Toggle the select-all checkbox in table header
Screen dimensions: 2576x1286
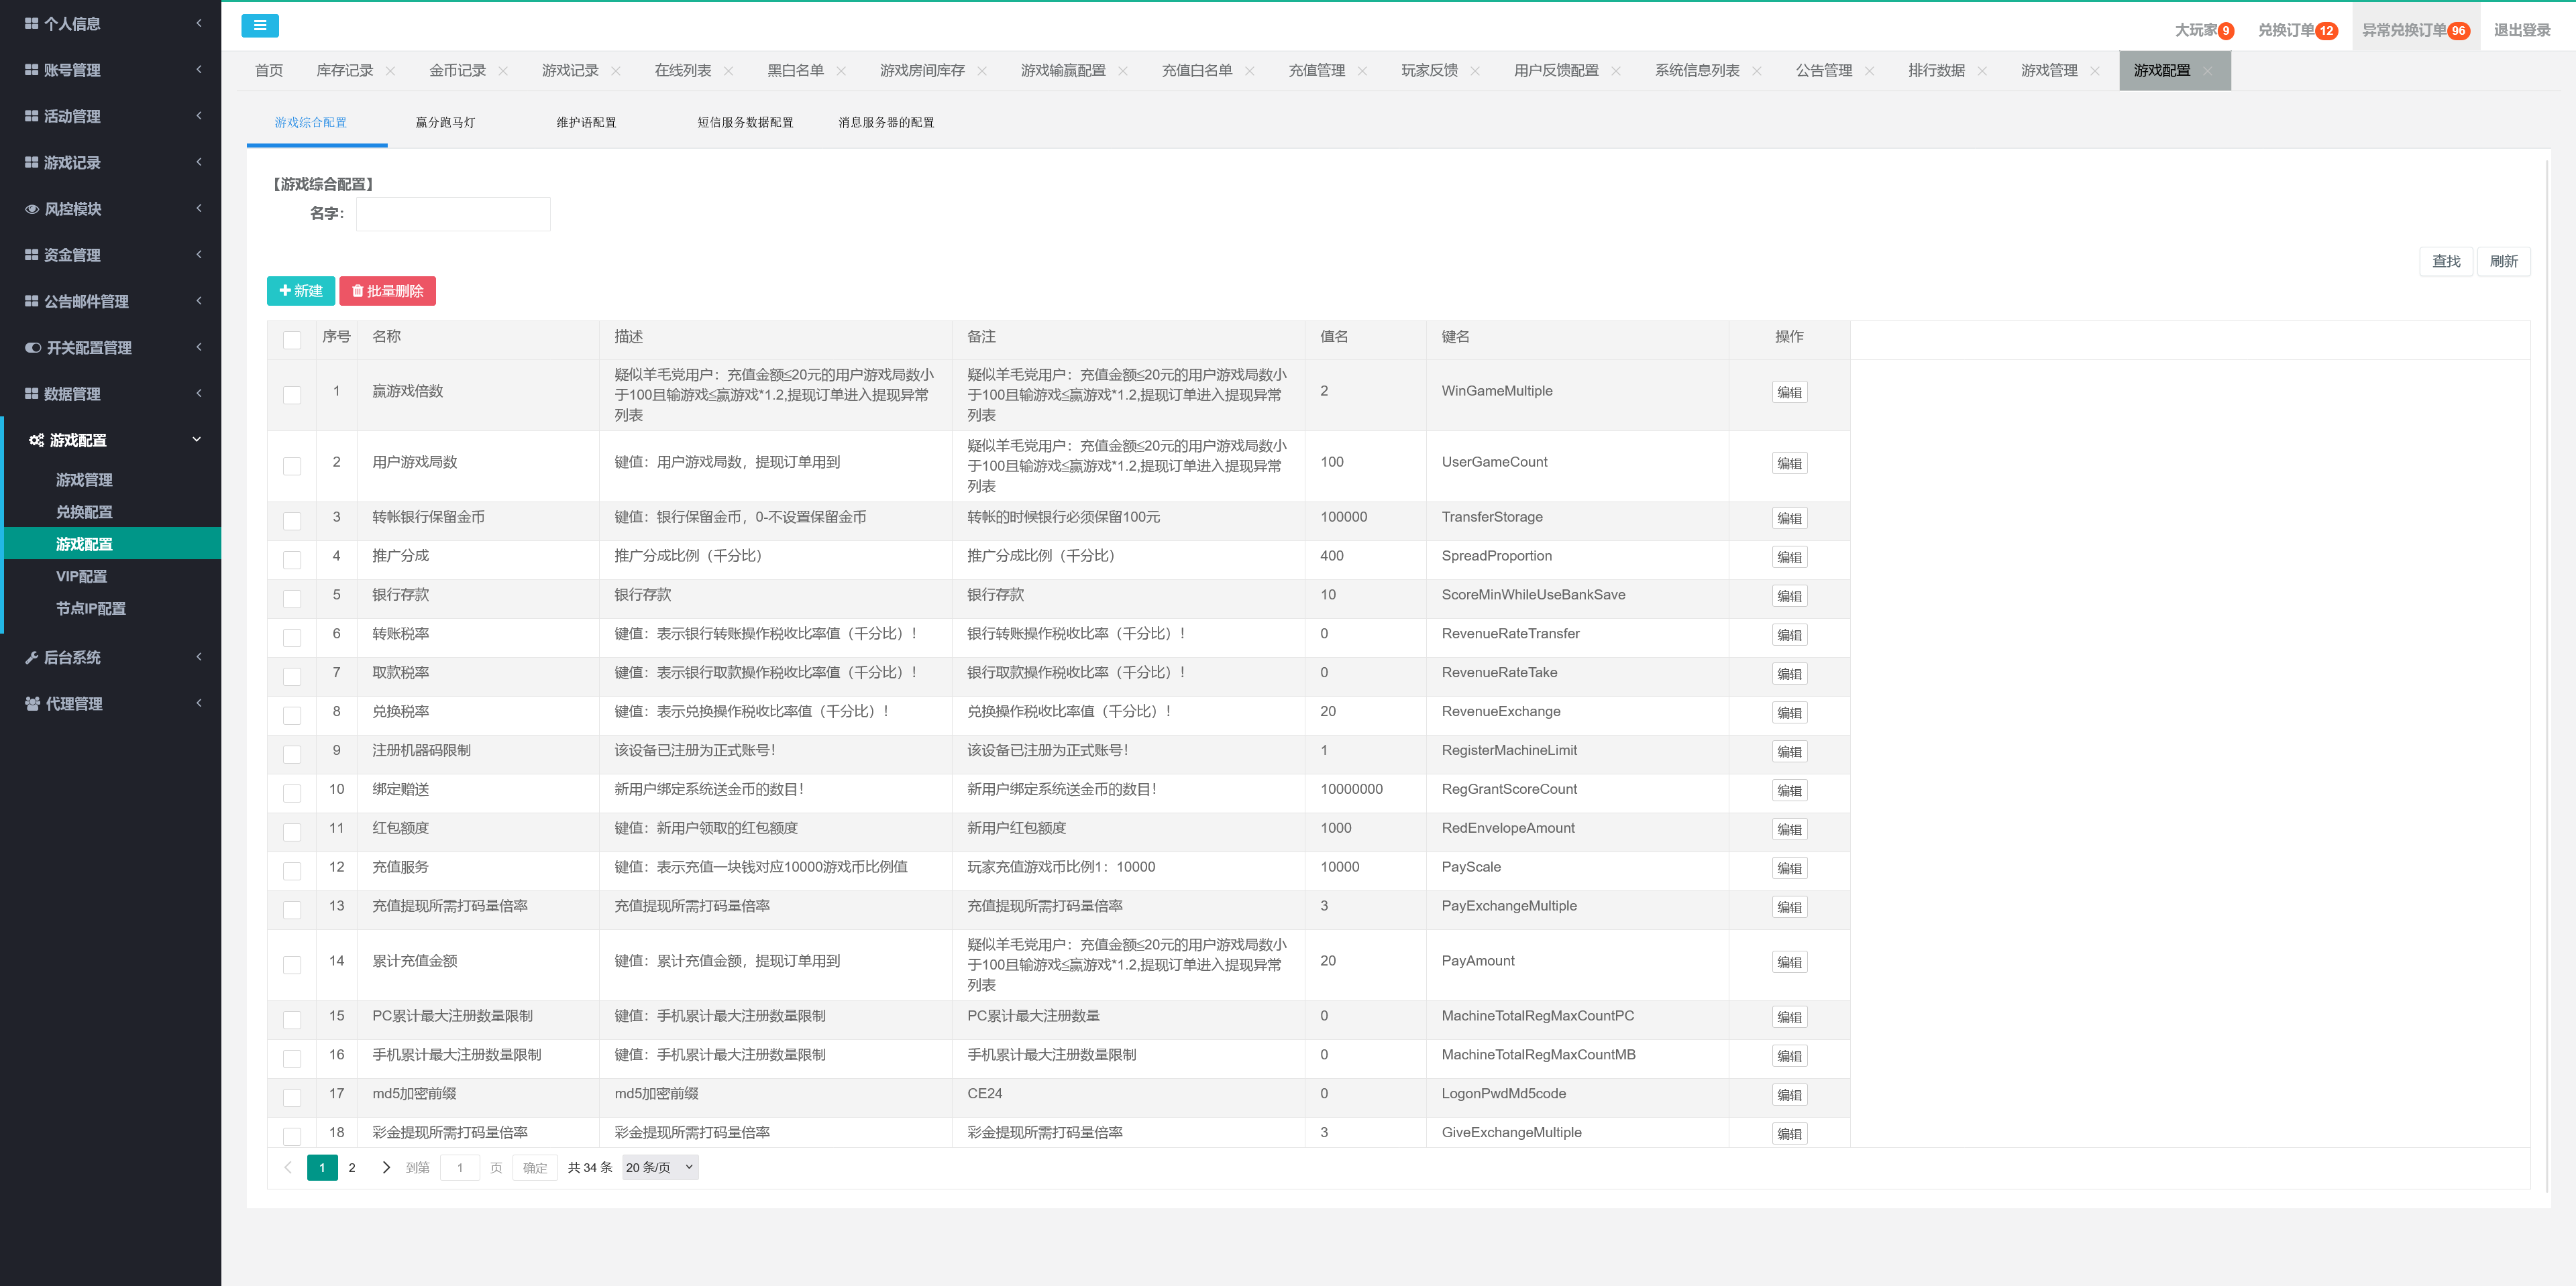292,340
